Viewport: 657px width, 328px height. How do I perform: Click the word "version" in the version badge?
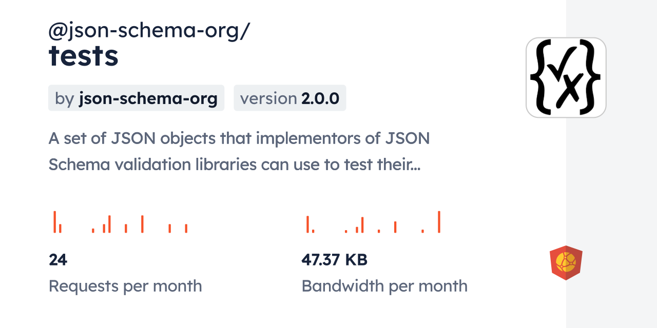pyautogui.click(x=268, y=98)
